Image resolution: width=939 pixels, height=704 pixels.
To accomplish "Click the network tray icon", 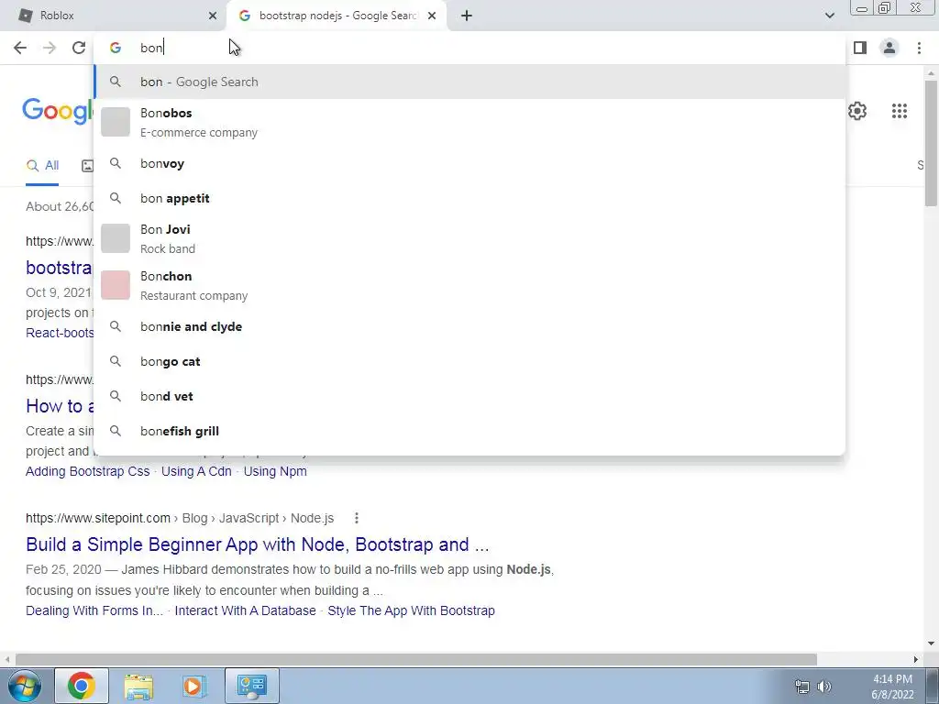I will [x=801, y=687].
